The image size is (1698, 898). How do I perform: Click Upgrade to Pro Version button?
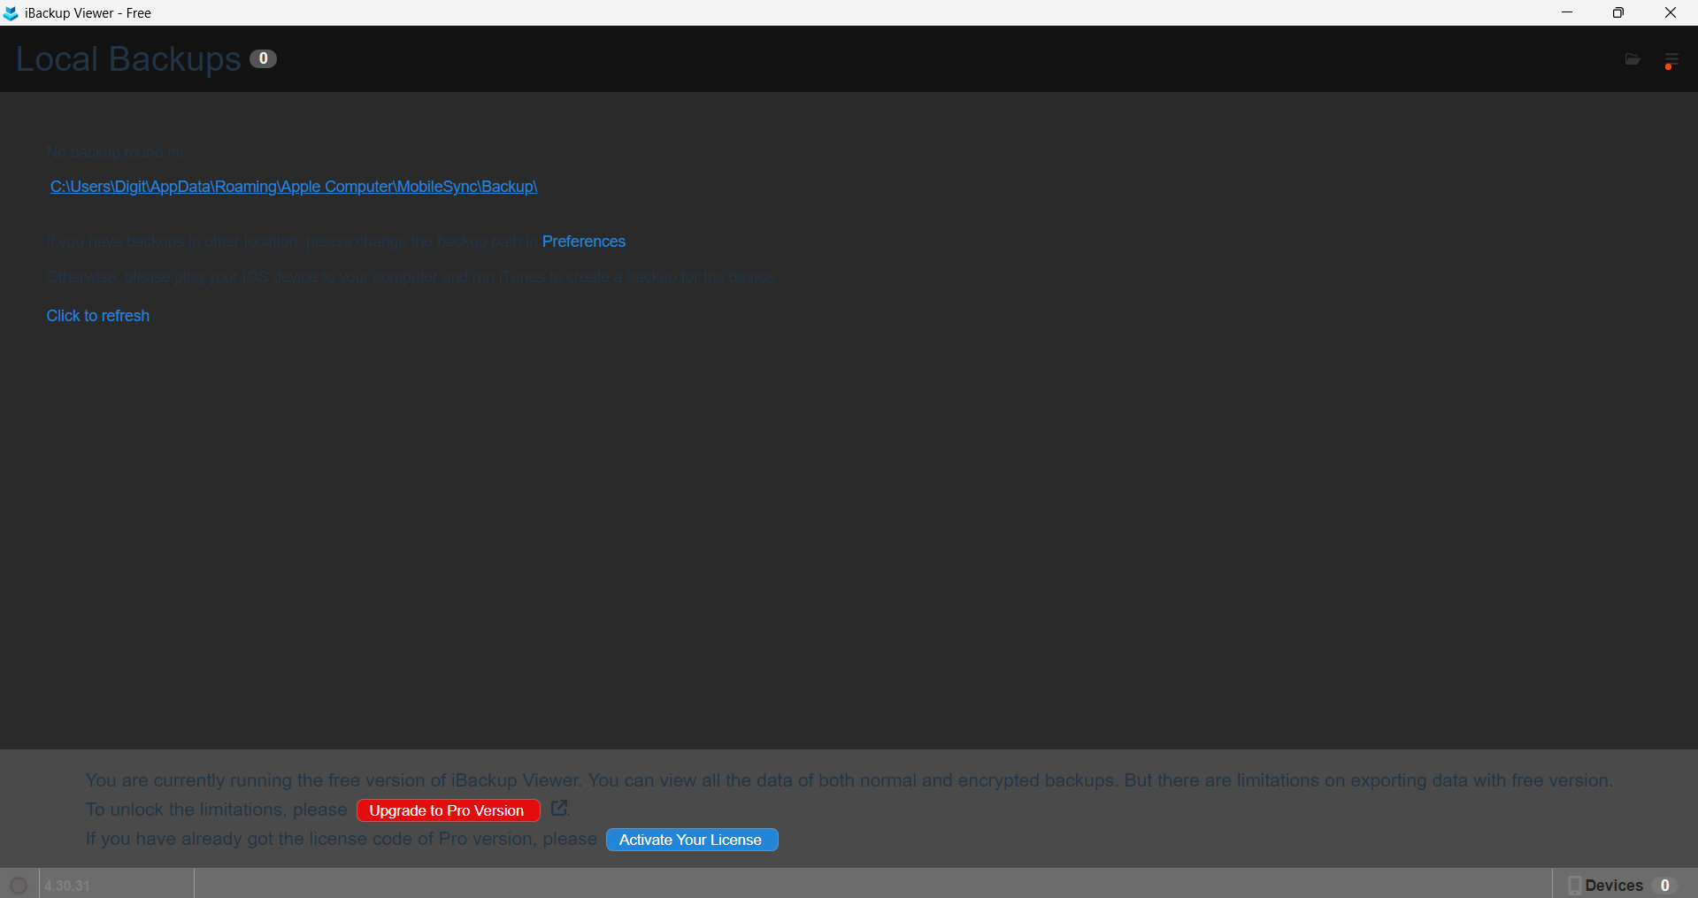pos(448,810)
